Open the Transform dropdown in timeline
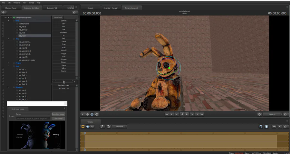Image resolution: width=290 pixels, height=154 pixels. coord(120,127)
